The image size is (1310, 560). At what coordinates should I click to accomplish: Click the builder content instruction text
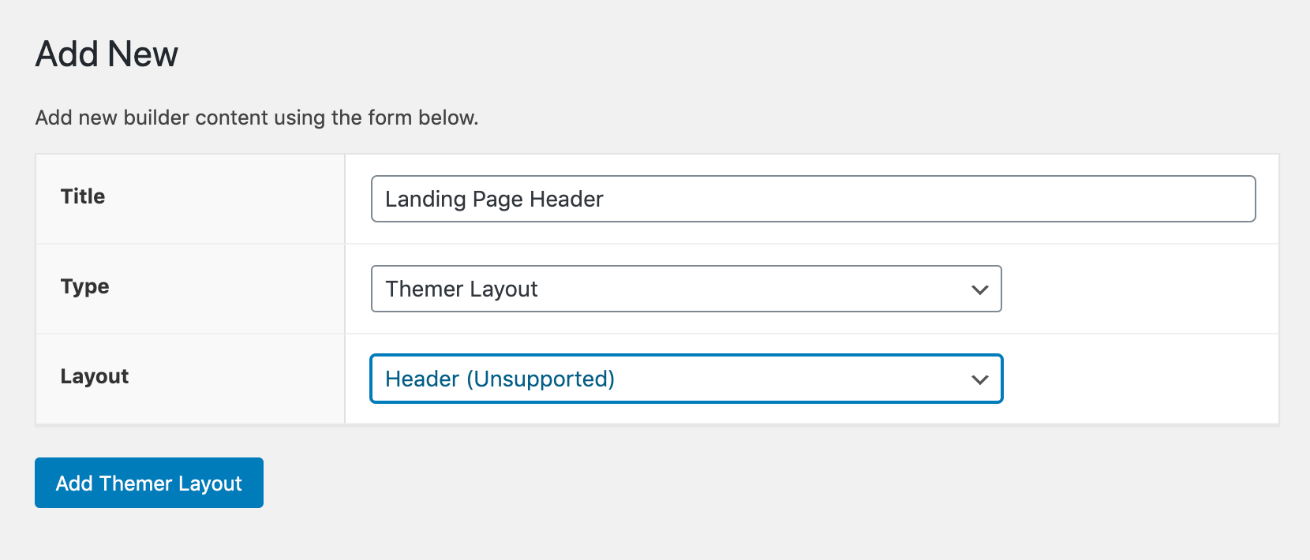256,117
